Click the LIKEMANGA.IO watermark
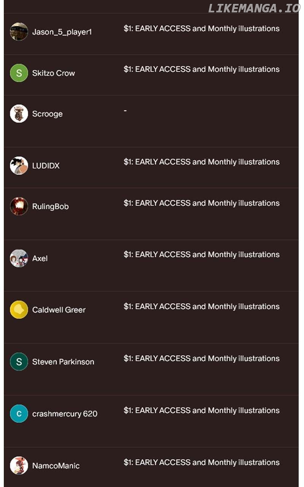This screenshot has height=487, width=304. tap(254, 8)
